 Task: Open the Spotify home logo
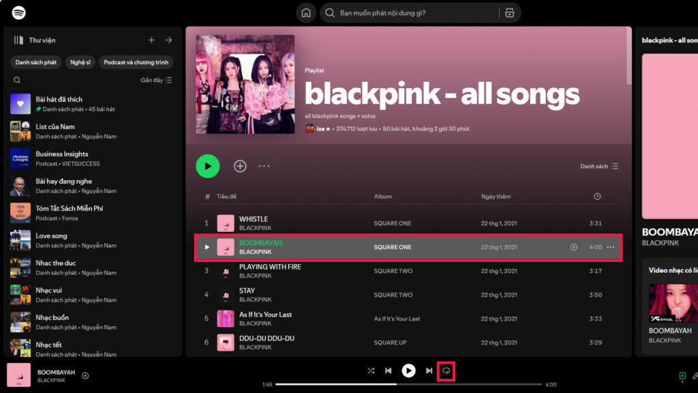(x=18, y=12)
